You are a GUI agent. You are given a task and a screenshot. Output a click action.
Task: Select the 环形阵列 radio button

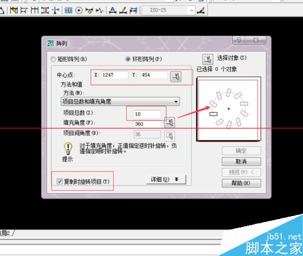tap(128, 59)
